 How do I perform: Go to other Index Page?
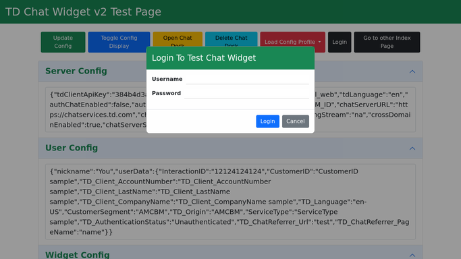tap(387, 42)
